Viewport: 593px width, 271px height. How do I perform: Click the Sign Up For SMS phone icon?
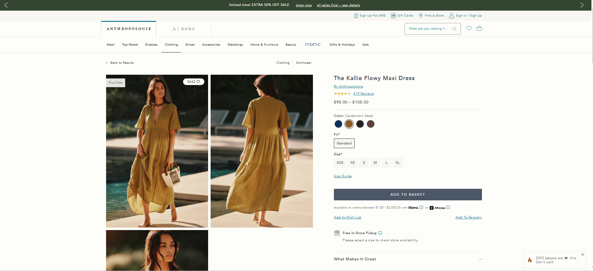pyautogui.click(x=356, y=16)
